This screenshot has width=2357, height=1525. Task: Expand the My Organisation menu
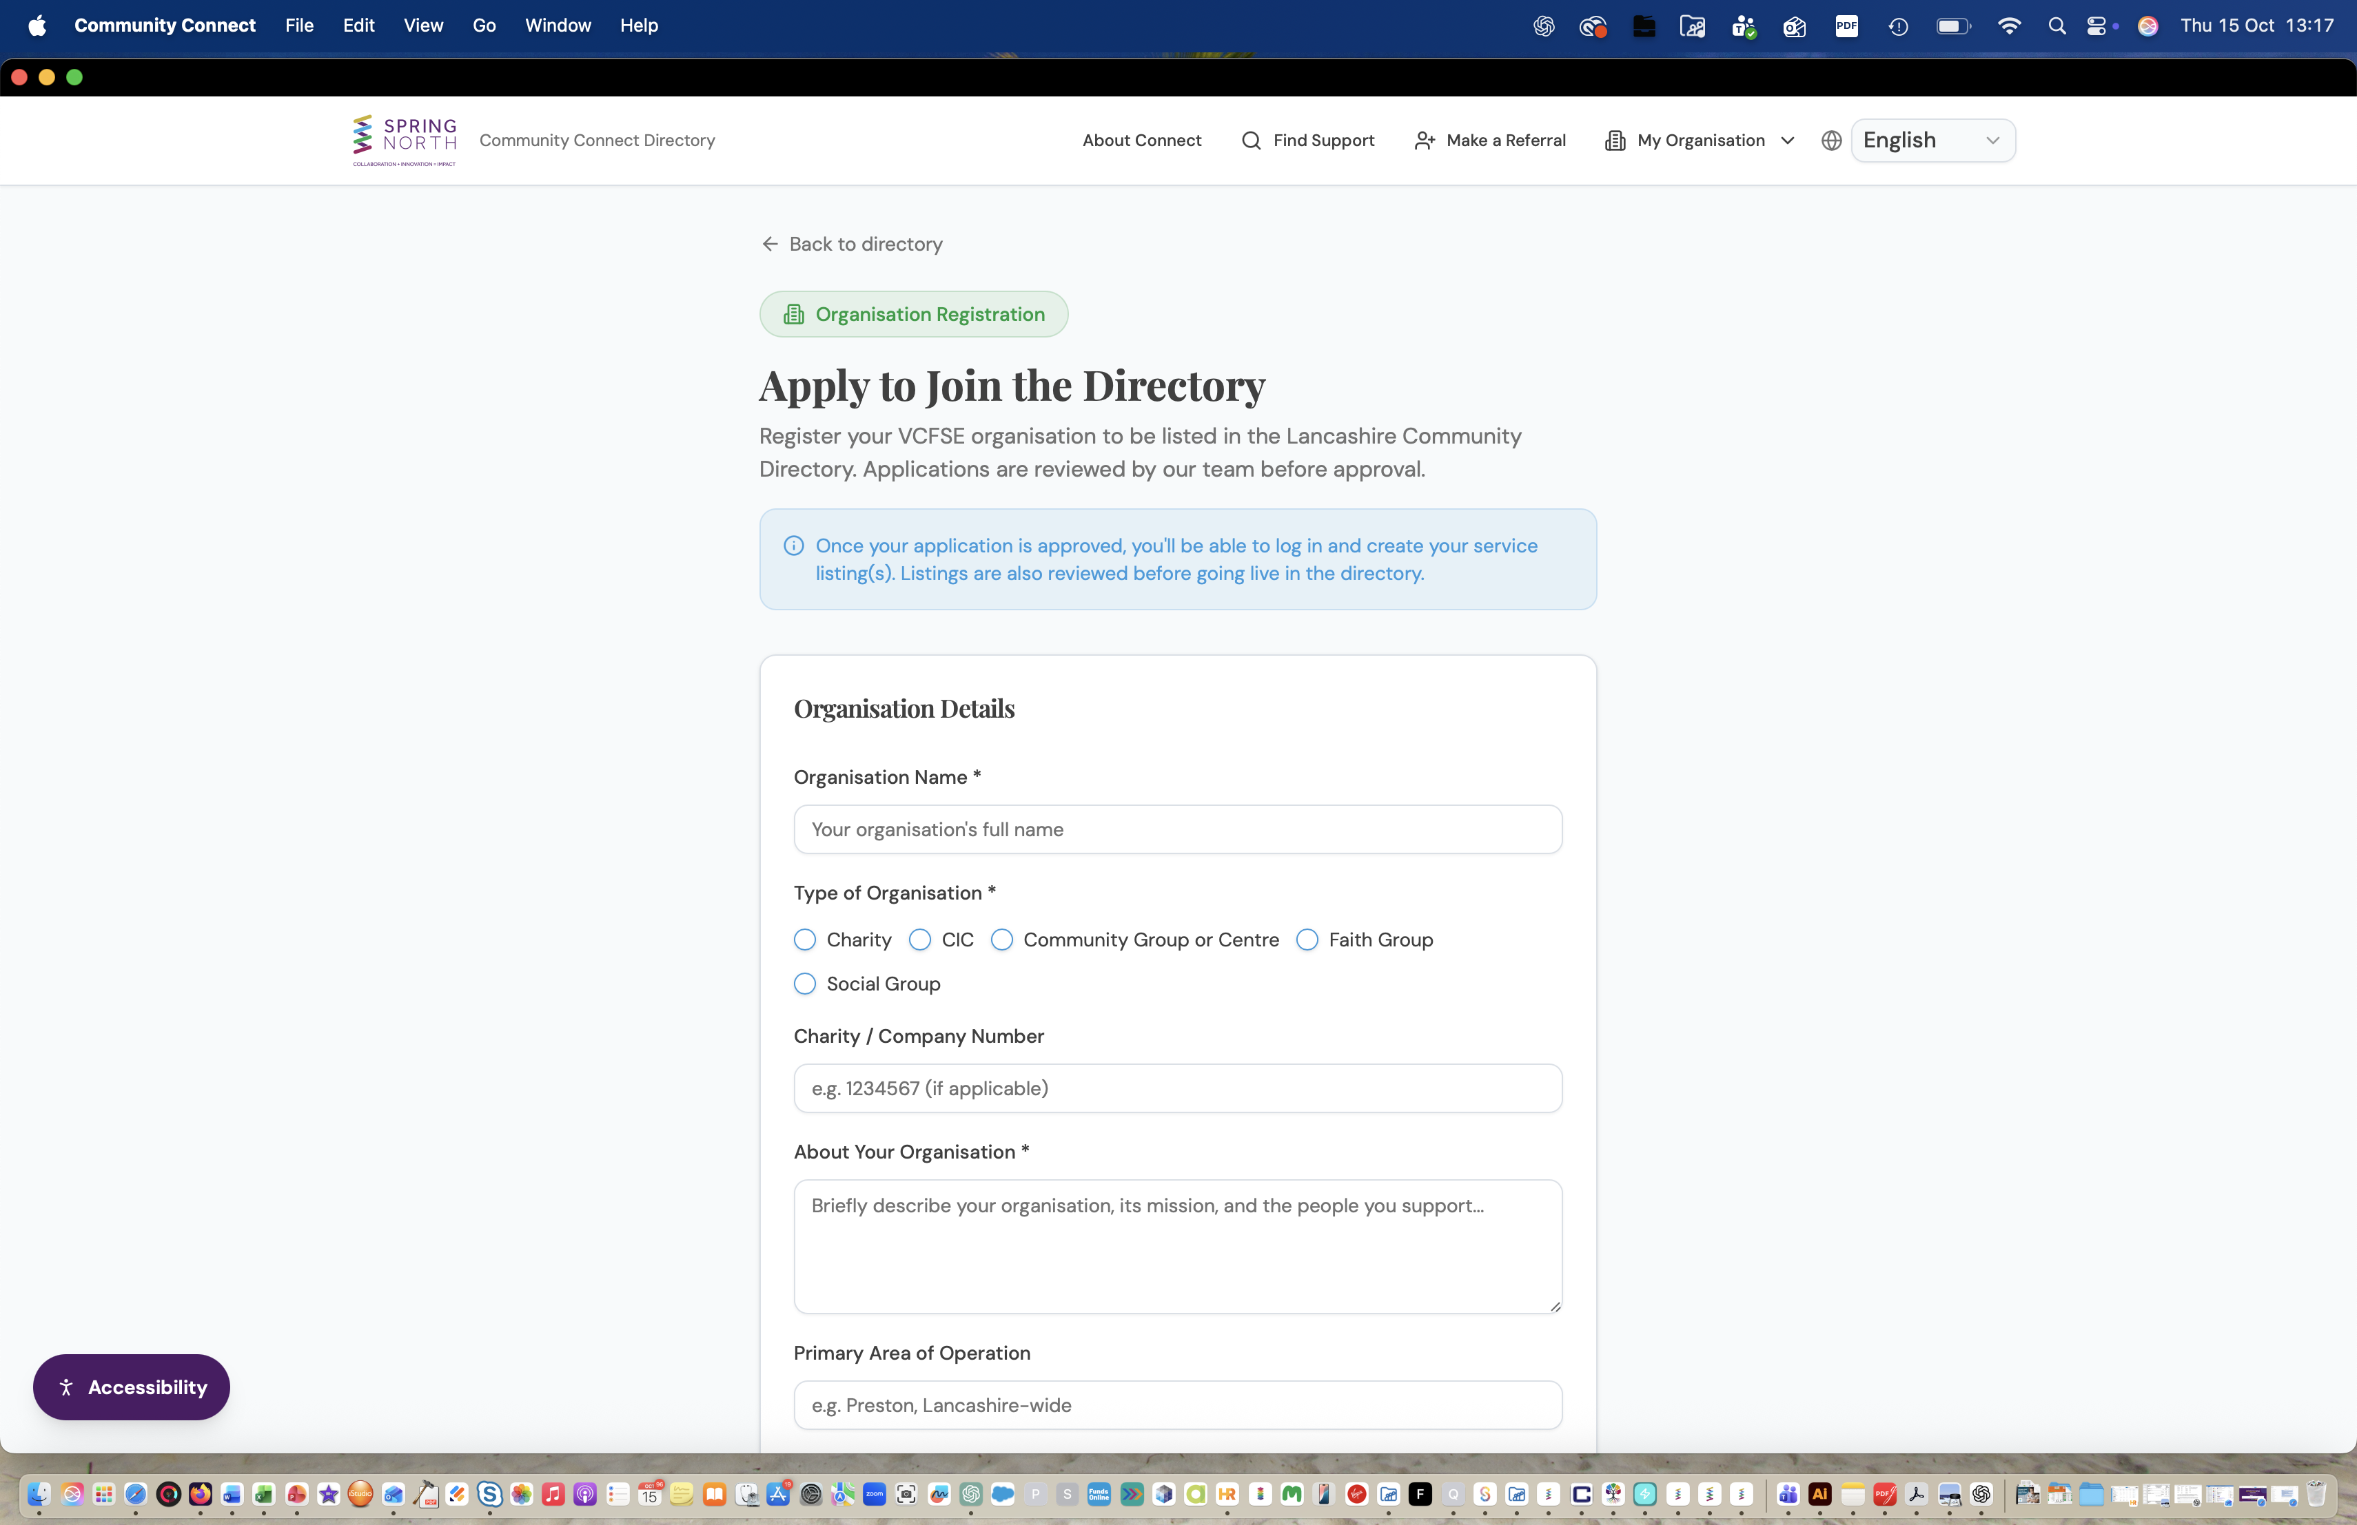coord(1700,141)
